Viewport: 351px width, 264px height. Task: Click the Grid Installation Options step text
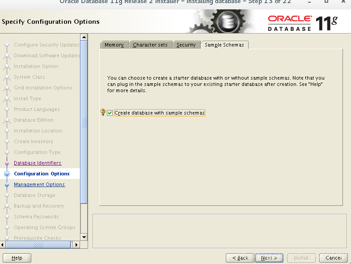tap(43, 88)
